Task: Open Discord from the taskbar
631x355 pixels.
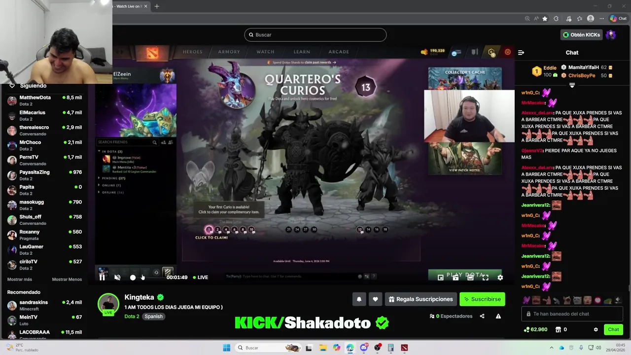Action: [364, 348]
